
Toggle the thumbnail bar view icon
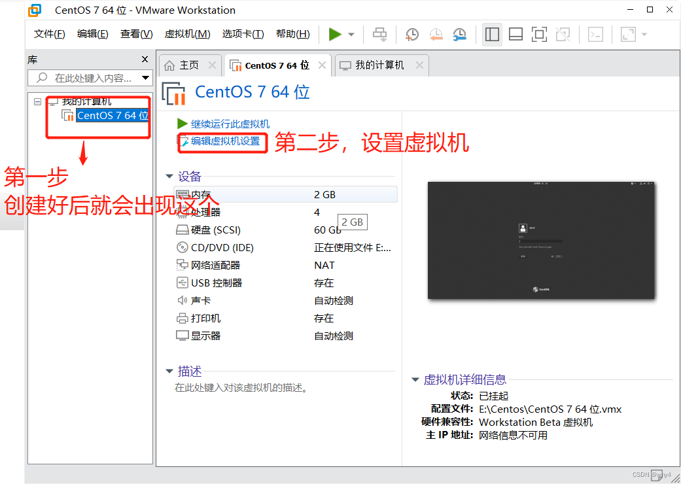pyautogui.click(x=515, y=34)
